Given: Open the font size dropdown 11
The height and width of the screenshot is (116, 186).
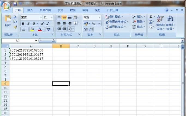Looking at the screenshot, I should (x=52, y=17).
